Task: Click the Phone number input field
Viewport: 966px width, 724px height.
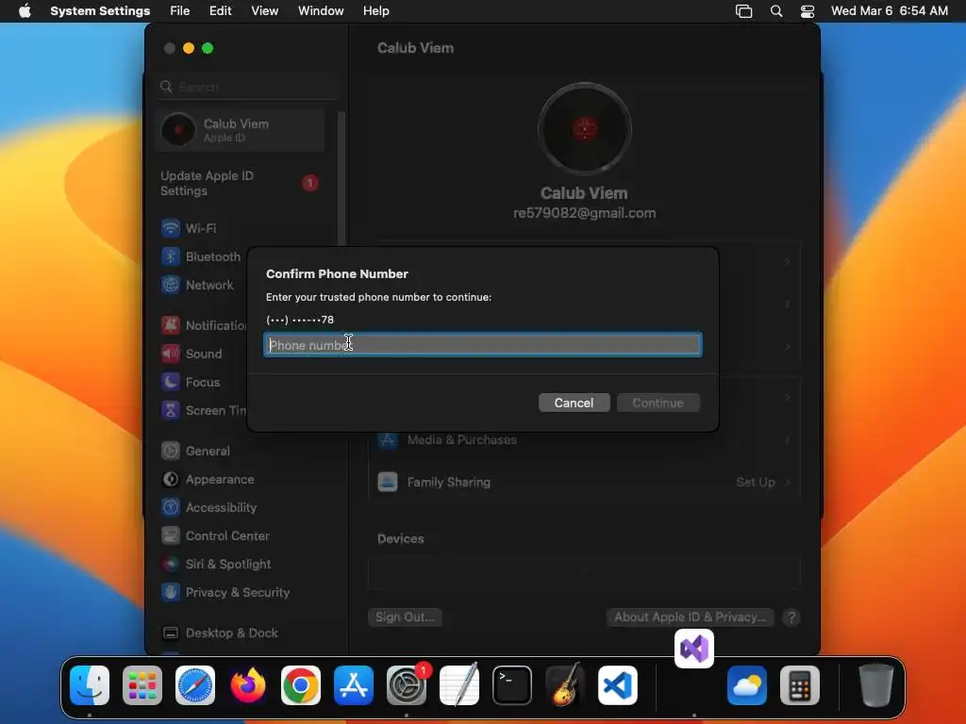Action: [482, 345]
